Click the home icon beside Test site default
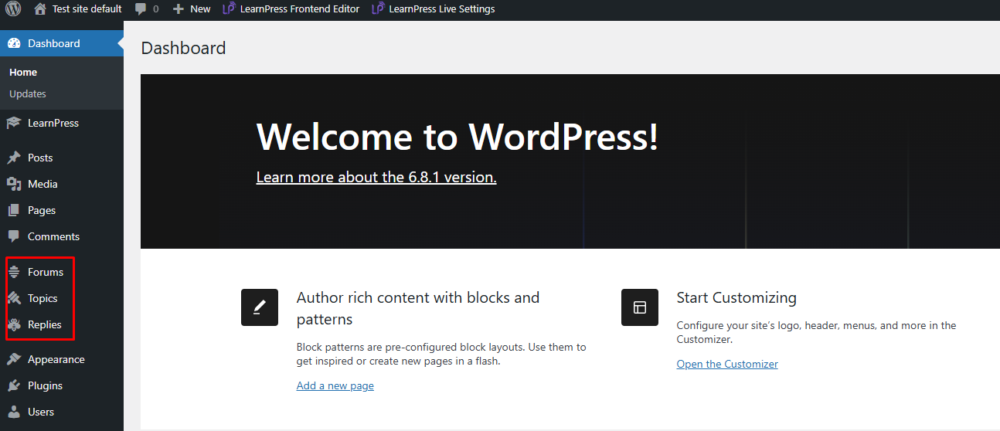The width and height of the screenshot is (1000, 431). click(x=40, y=8)
